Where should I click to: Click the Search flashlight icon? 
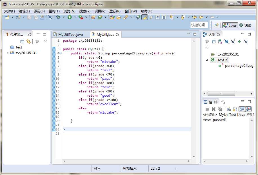point(126,17)
